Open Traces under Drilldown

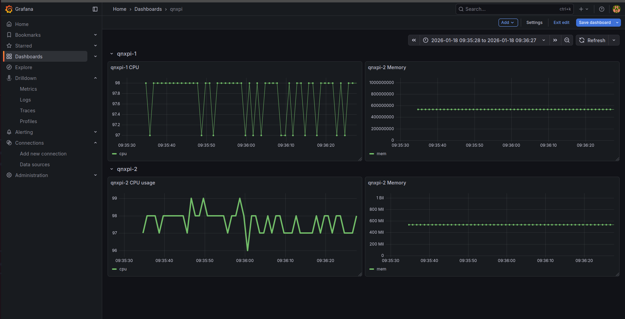point(28,111)
